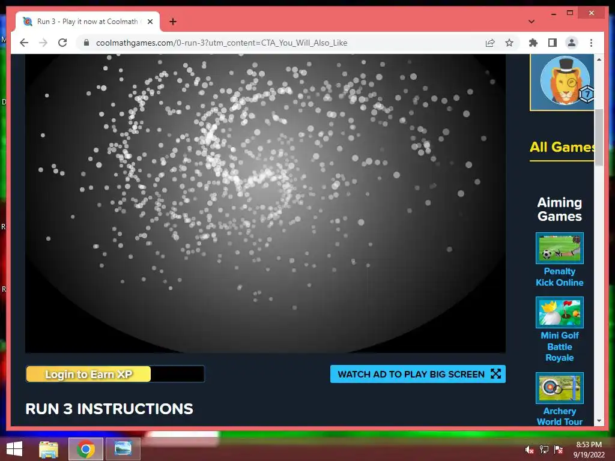Open the Archery World Tour thumbnail

click(559, 388)
